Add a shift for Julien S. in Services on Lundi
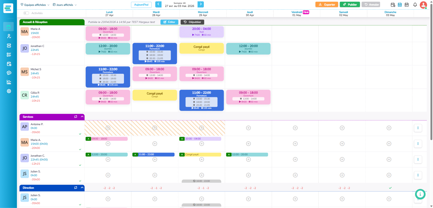Screen dimensions: 433x208 tap(108, 175)
